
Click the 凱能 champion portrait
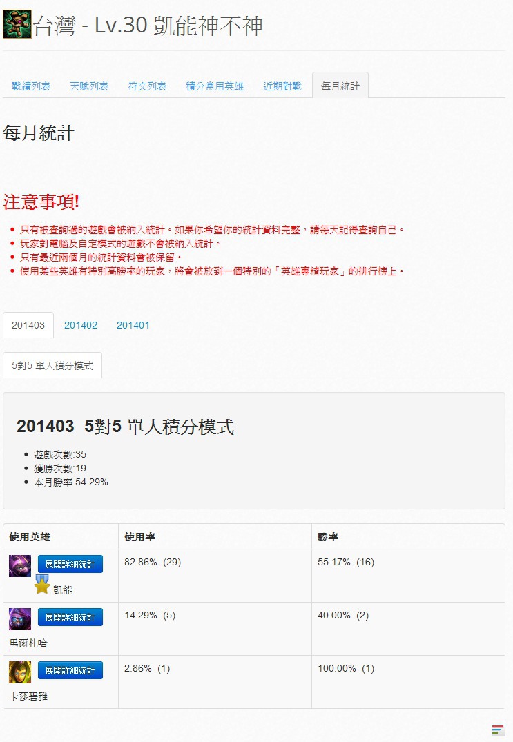tap(20, 565)
